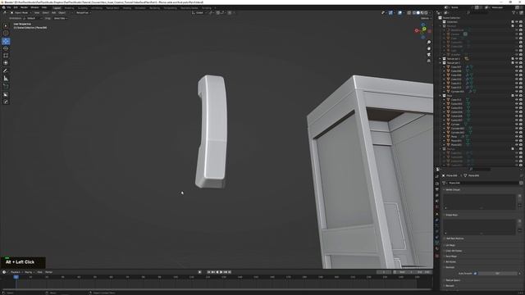Open the Render properties tab
Screen dimensions: 525x295
[437, 184]
